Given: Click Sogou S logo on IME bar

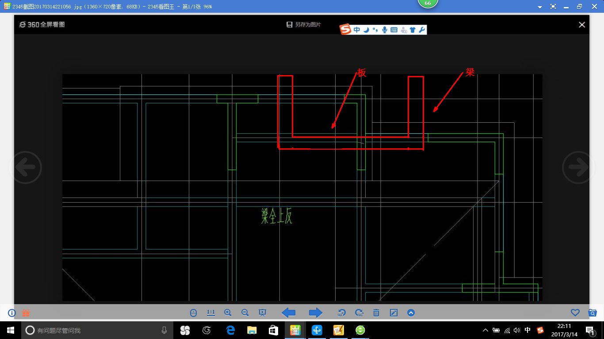Looking at the screenshot, I should 345,30.
